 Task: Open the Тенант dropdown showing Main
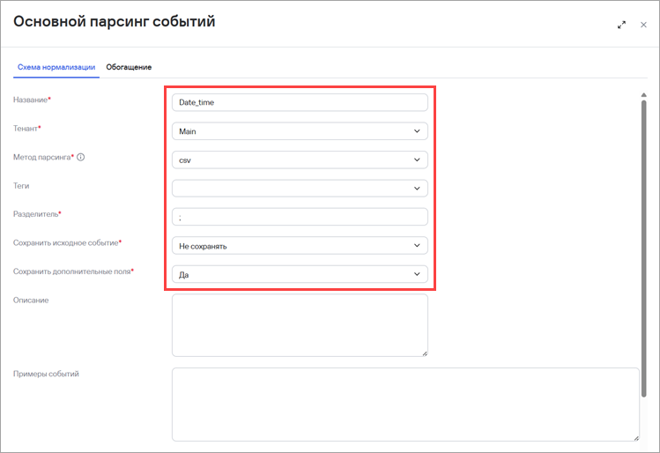[x=300, y=131]
